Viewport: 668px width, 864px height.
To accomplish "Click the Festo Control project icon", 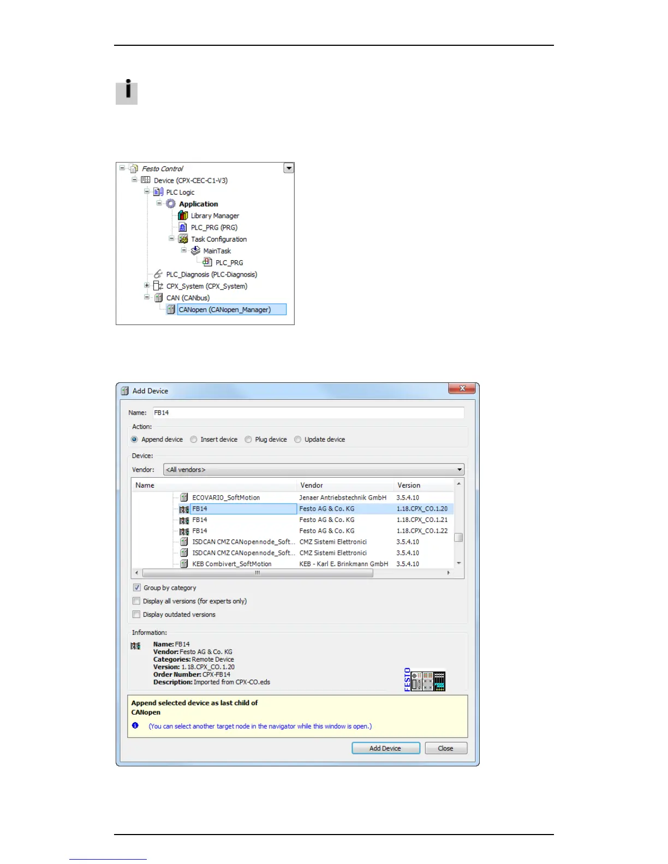I will coord(134,169).
